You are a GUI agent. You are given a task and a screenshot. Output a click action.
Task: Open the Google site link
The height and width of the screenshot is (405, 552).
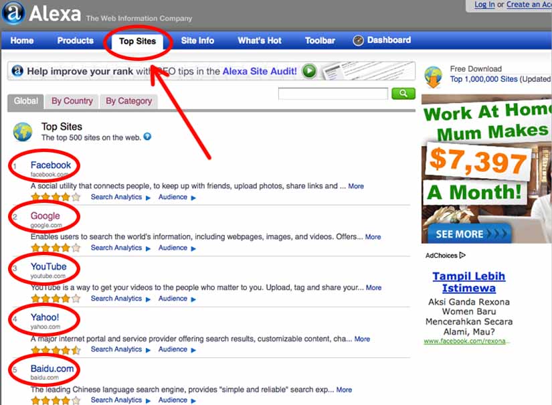coord(45,216)
